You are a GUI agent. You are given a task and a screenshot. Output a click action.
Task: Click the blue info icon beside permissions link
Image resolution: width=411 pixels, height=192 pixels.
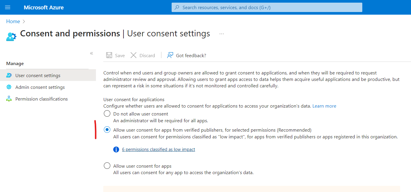pyautogui.click(x=116, y=149)
